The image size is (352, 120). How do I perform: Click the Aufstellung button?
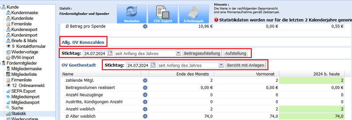[236, 53]
